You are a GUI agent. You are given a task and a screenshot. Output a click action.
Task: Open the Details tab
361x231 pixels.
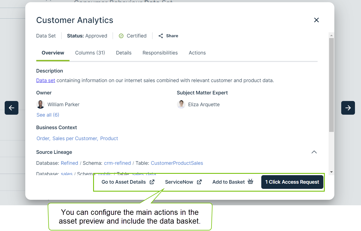point(124,53)
